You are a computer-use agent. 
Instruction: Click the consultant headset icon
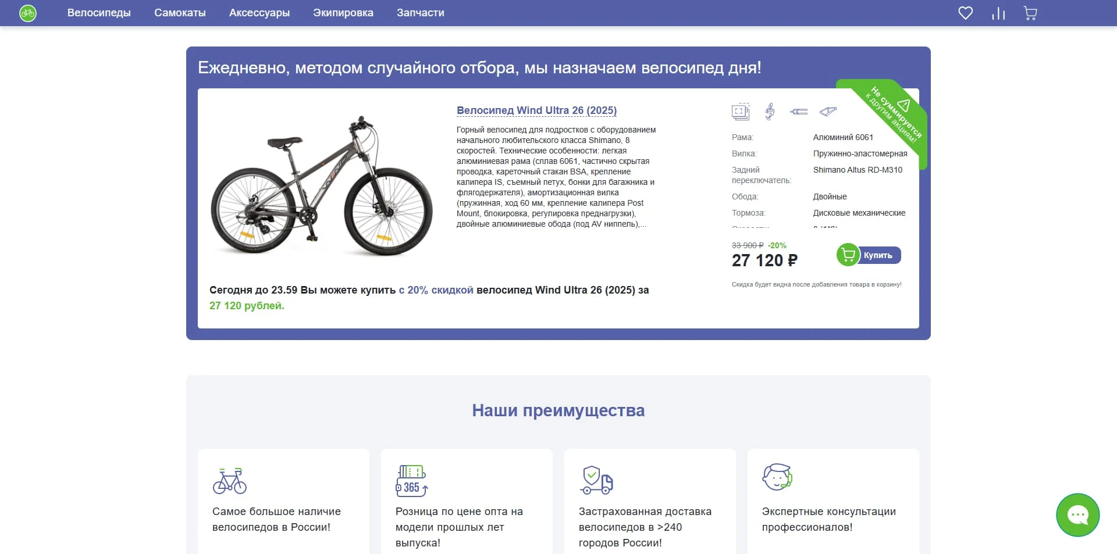[x=778, y=477]
